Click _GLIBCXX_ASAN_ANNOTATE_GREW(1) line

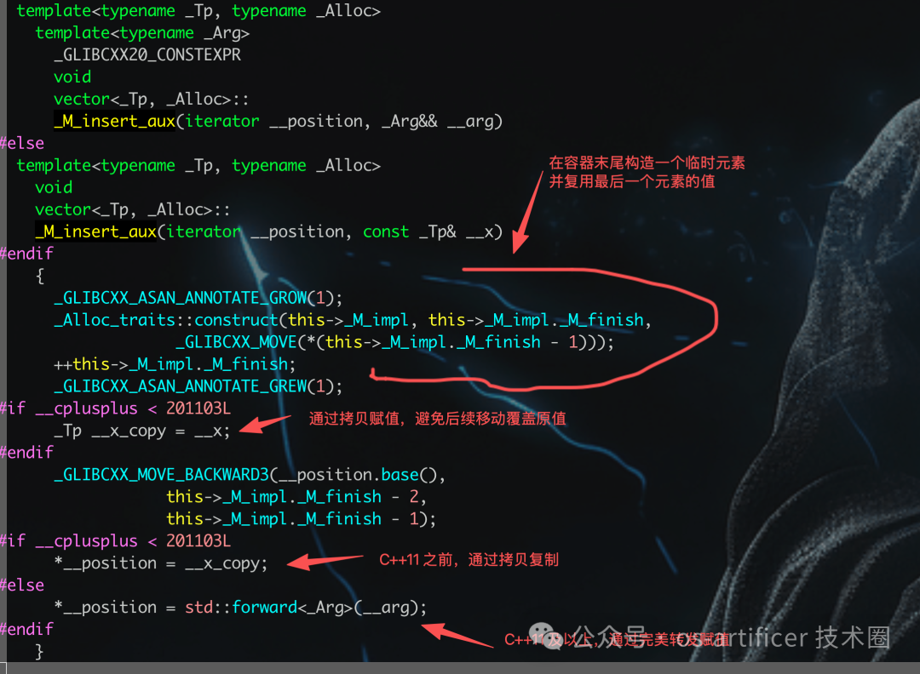click(x=198, y=386)
